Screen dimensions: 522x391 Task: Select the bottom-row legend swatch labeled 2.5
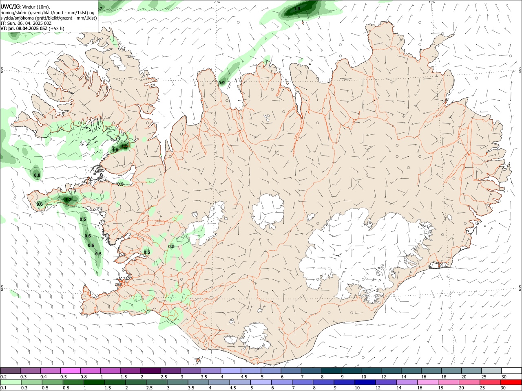pyautogui.click(x=157, y=382)
